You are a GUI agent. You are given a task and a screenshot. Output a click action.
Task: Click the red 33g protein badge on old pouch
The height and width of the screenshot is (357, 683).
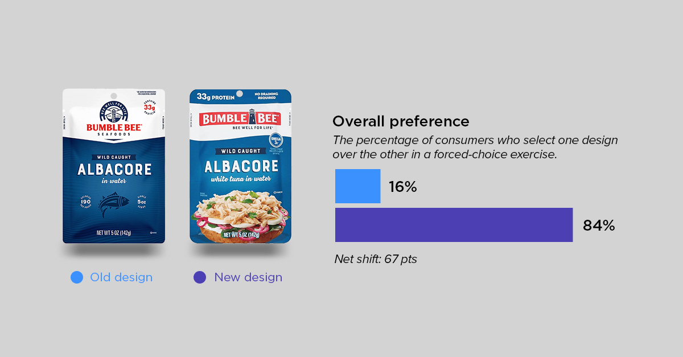click(x=149, y=106)
